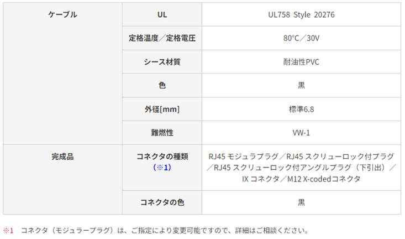Click the ケーブル category header cell
405x239 pixels.
coord(62,14)
